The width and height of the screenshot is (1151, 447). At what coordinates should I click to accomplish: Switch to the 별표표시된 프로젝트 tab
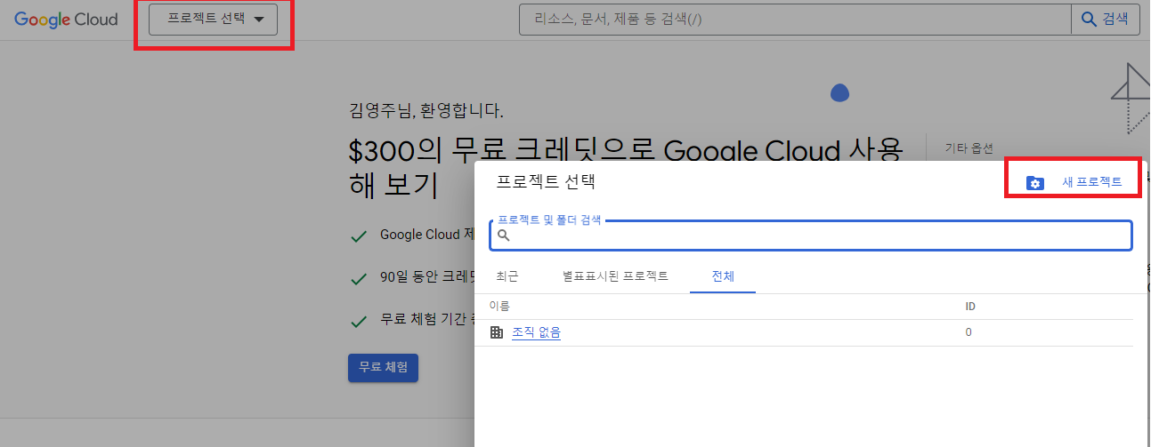tap(615, 275)
